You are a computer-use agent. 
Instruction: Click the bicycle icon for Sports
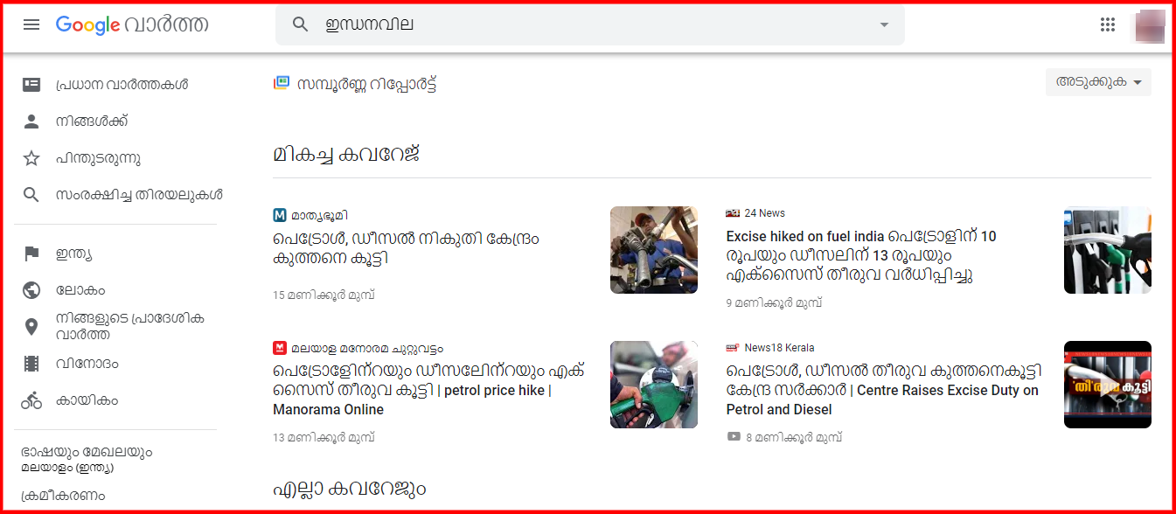[31, 400]
